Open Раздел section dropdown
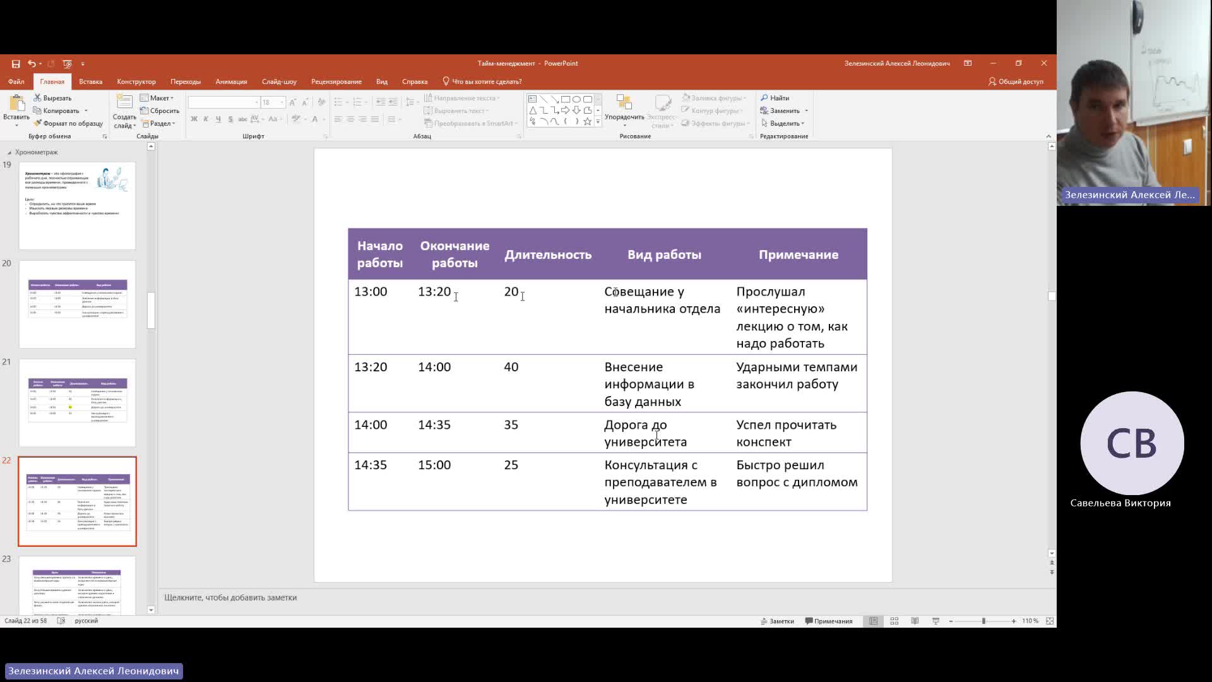Screen dimensions: 1212x682 tap(158, 123)
